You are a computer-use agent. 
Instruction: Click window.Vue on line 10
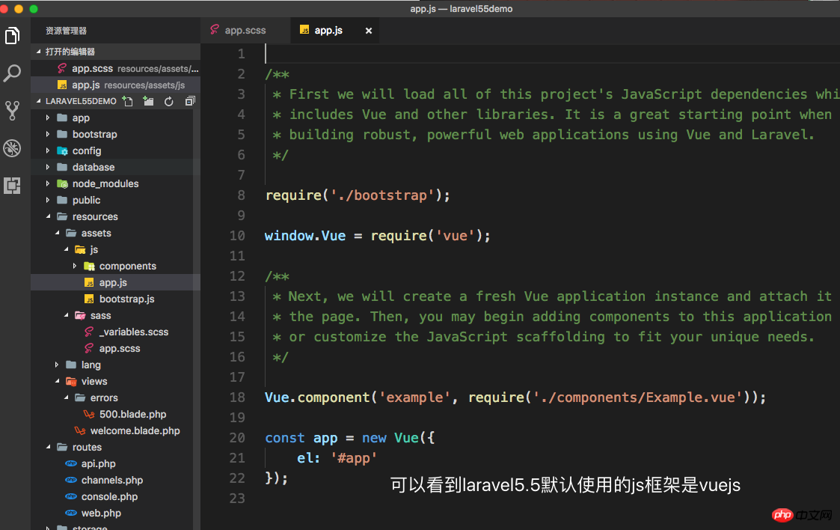(x=305, y=236)
